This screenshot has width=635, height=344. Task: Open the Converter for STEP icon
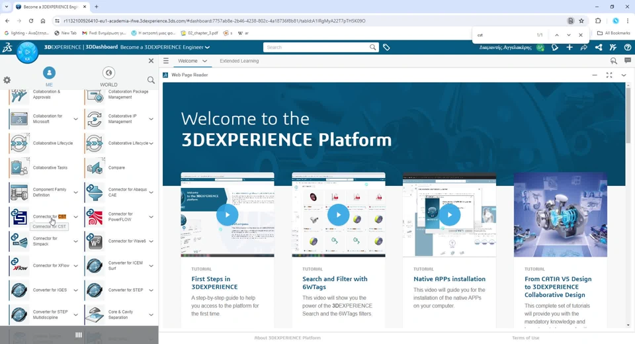[x=95, y=290]
